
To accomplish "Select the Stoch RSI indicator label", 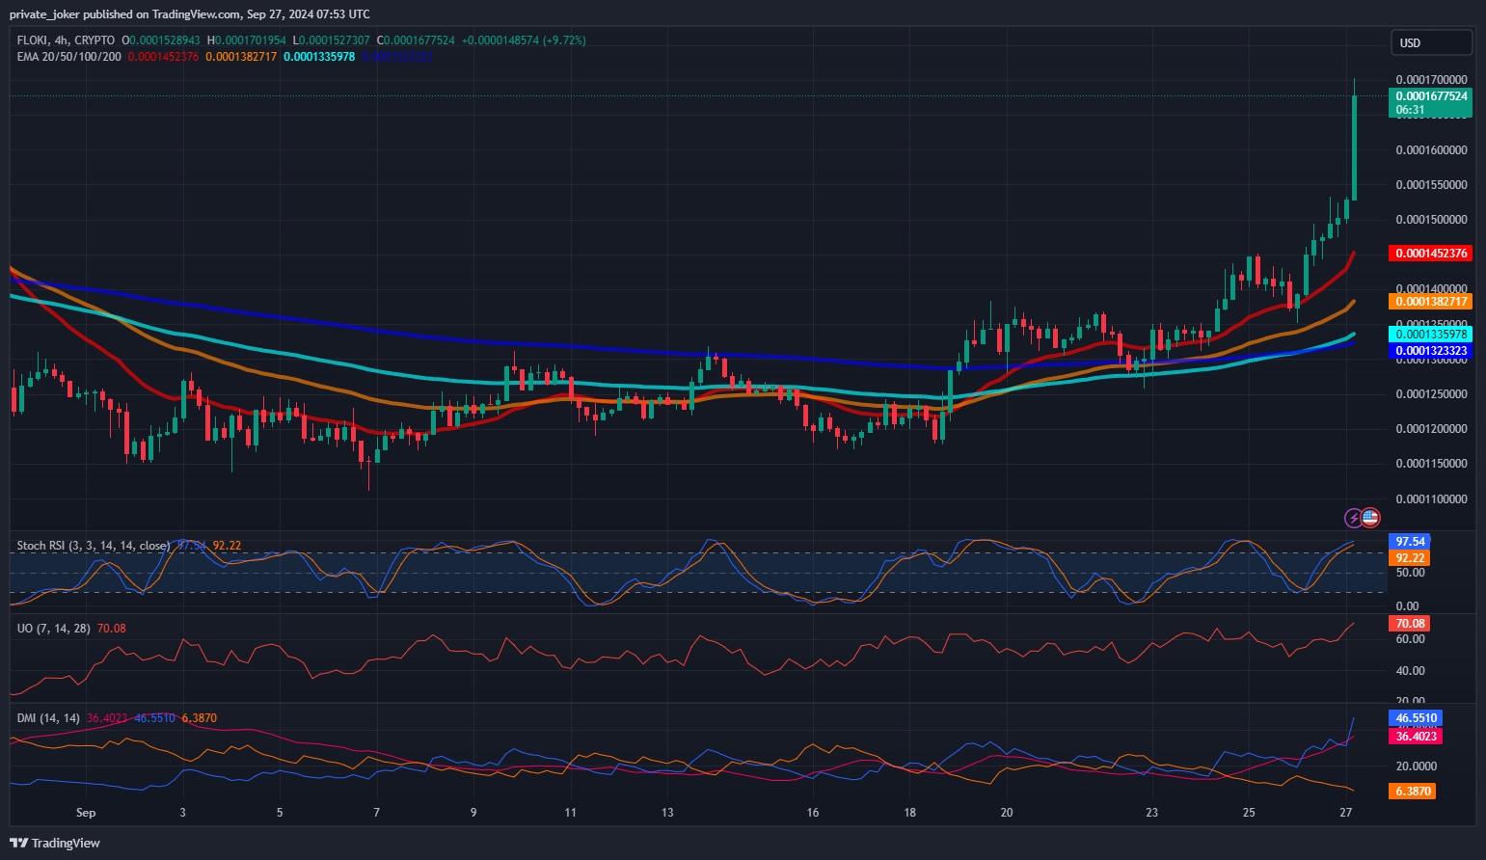I will coord(93,546).
